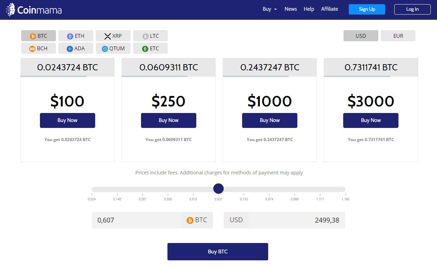437x269 pixels.
Task: Expand the Buy dropdown menu
Action: click(270, 9)
